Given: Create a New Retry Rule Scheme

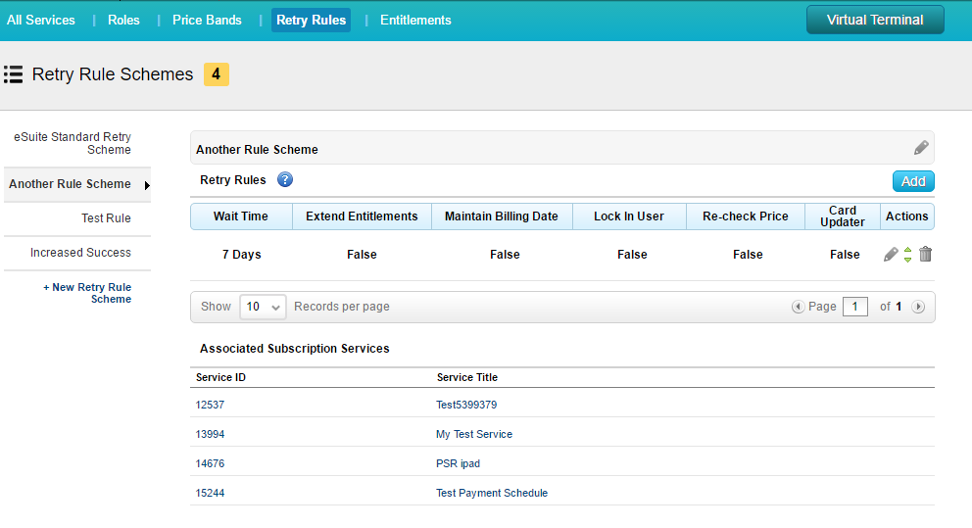Looking at the screenshot, I should point(88,293).
